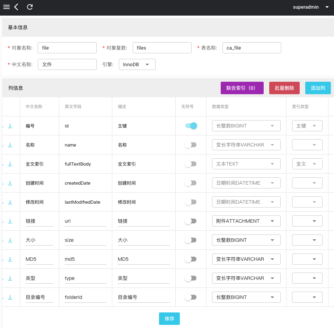Toggle unsigned switch for the id column

coord(191,126)
